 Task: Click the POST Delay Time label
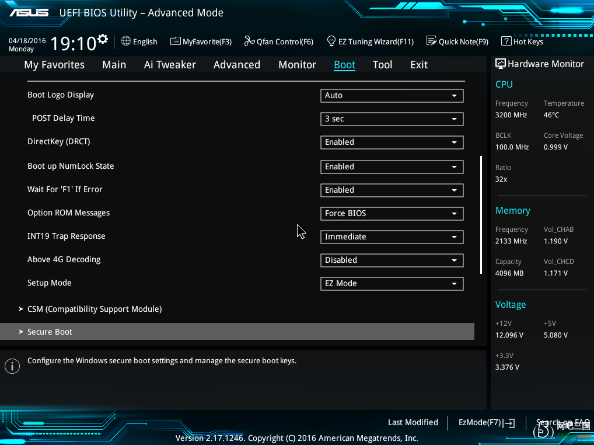coord(63,119)
